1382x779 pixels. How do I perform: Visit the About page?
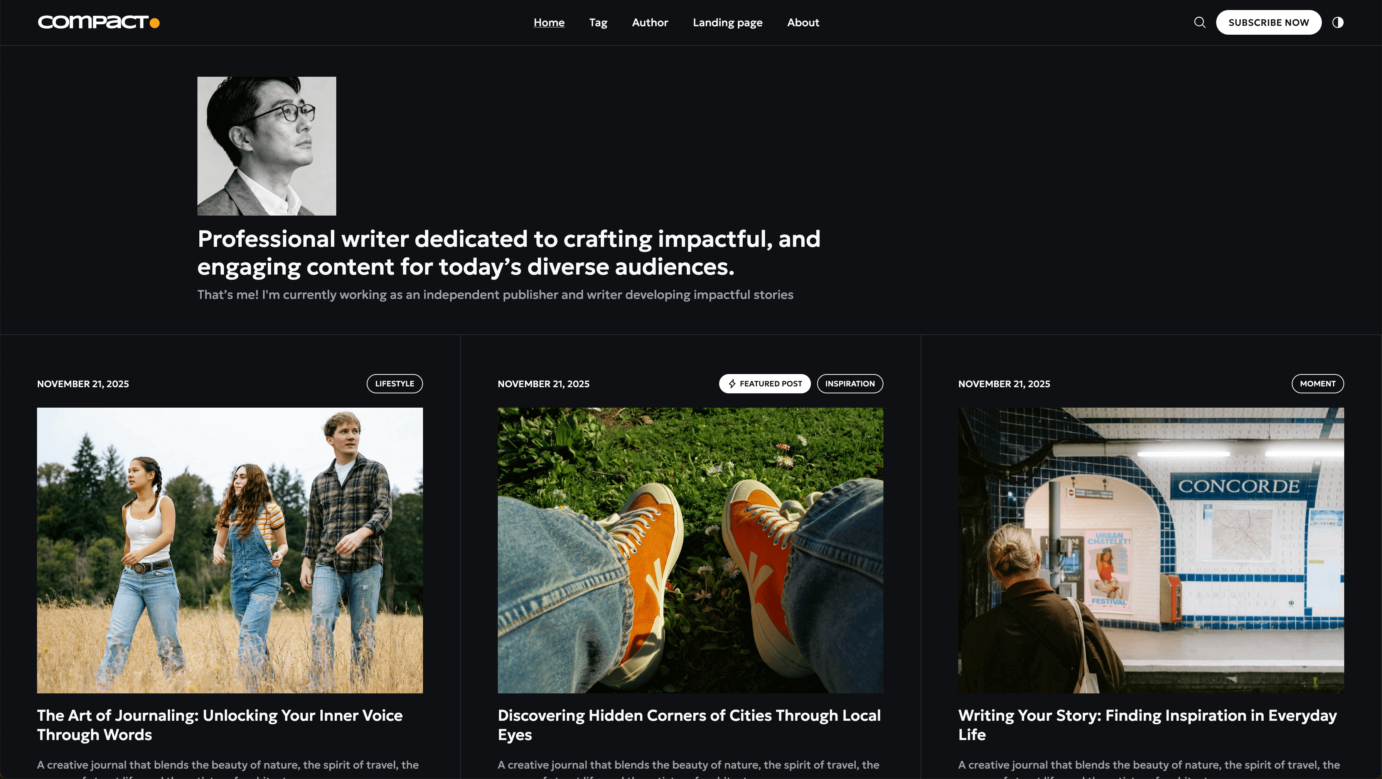803,22
